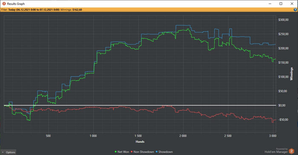Screen dimensions: 298x155
Task: Click the 2 500 hands axis label
Action: pos(228,136)
